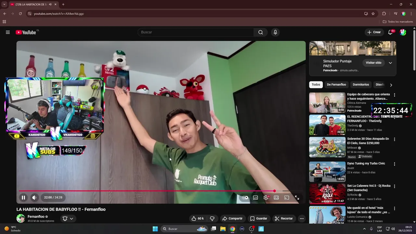Visit the Simulador Puntaje PAES site
This screenshot has width=416, height=234.
pyautogui.click(x=373, y=63)
